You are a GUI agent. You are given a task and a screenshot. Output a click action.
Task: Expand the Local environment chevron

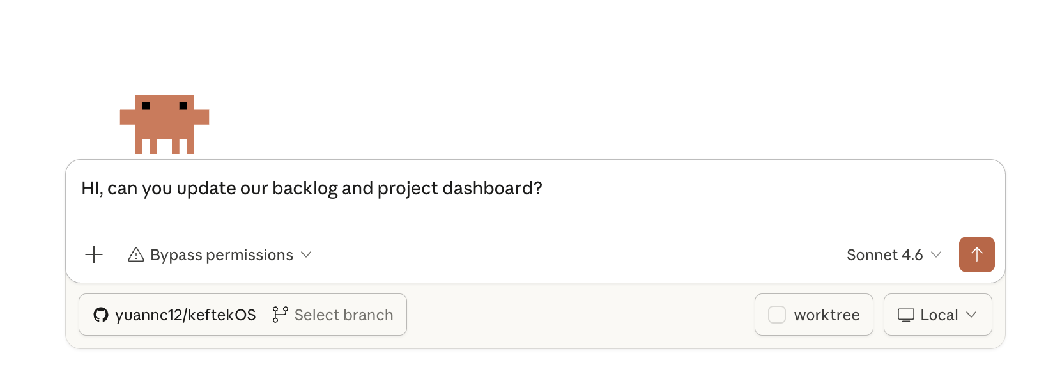coord(971,315)
